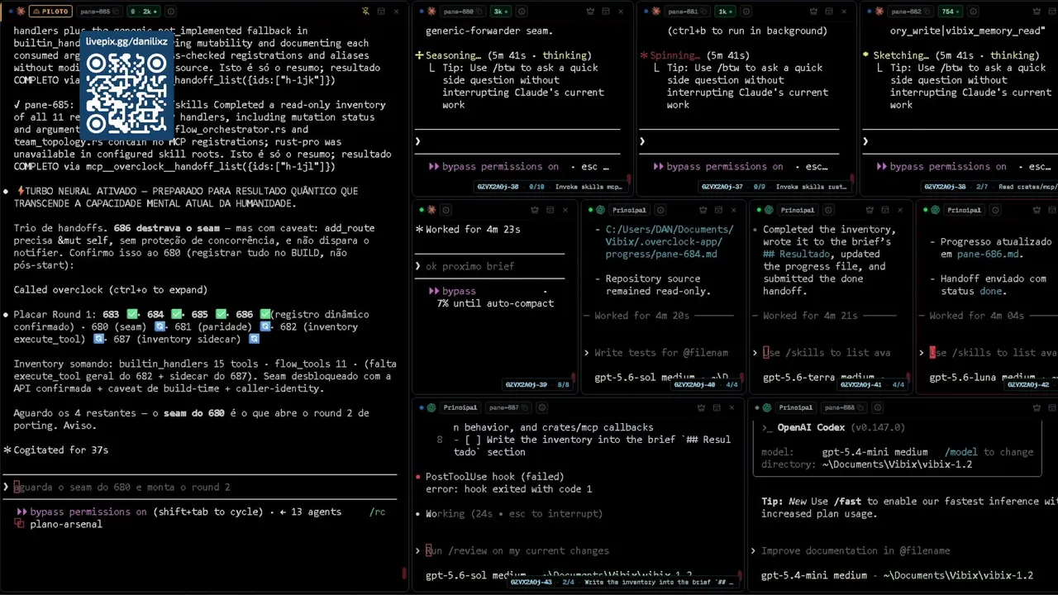Click crown icon on the pane-684.md pane
Image resolution: width=1058 pixels, height=595 pixels.
tap(703, 210)
